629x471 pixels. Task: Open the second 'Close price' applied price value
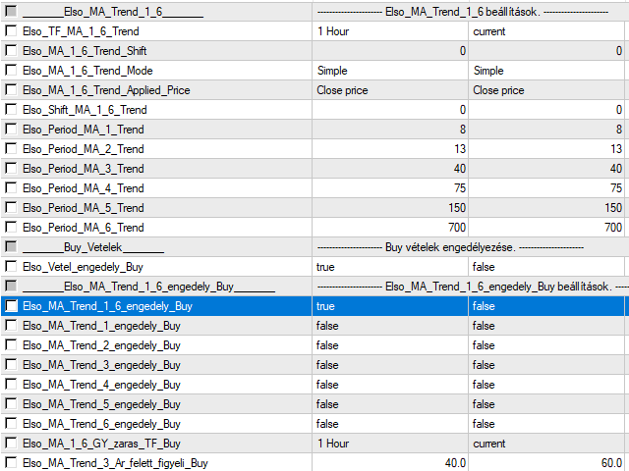pyautogui.click(x=546, y=90)
